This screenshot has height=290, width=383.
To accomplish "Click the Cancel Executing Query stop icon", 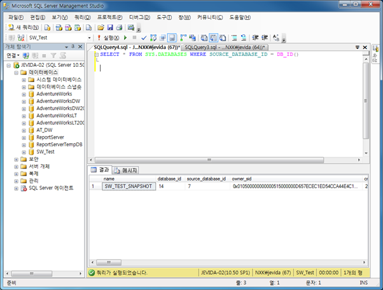I will [134, 38].
